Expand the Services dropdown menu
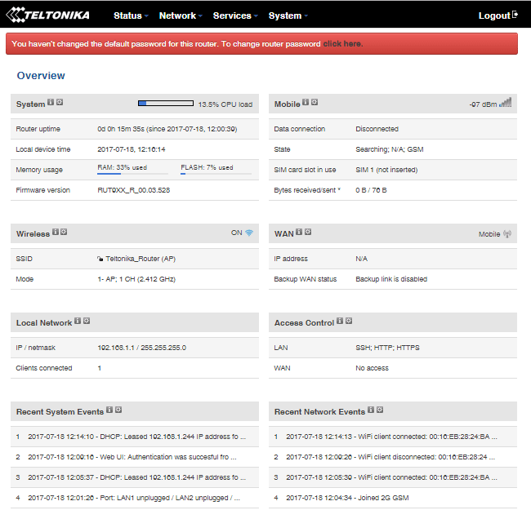Viewport: 531px width, 519px height. [235, 16]
